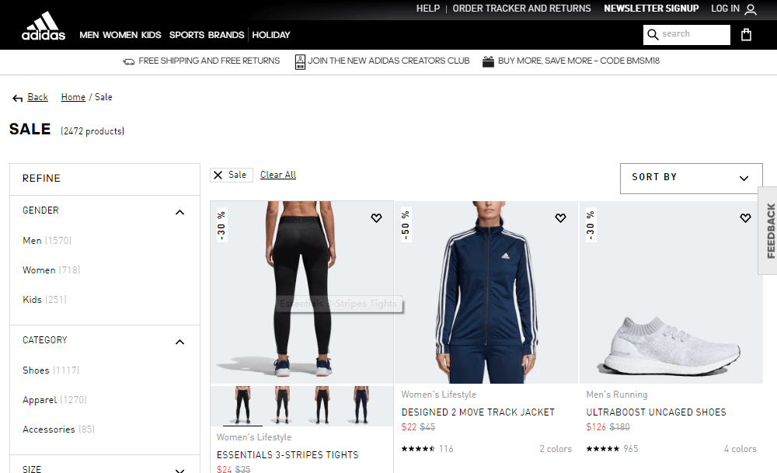Filter by Apparel category
Image resolution: width=777 pixels, height=473 pixels.
[x=54, y=400]
